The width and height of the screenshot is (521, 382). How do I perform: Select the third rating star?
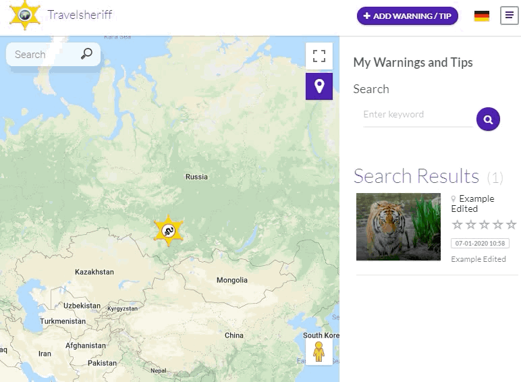click(484, 225)
